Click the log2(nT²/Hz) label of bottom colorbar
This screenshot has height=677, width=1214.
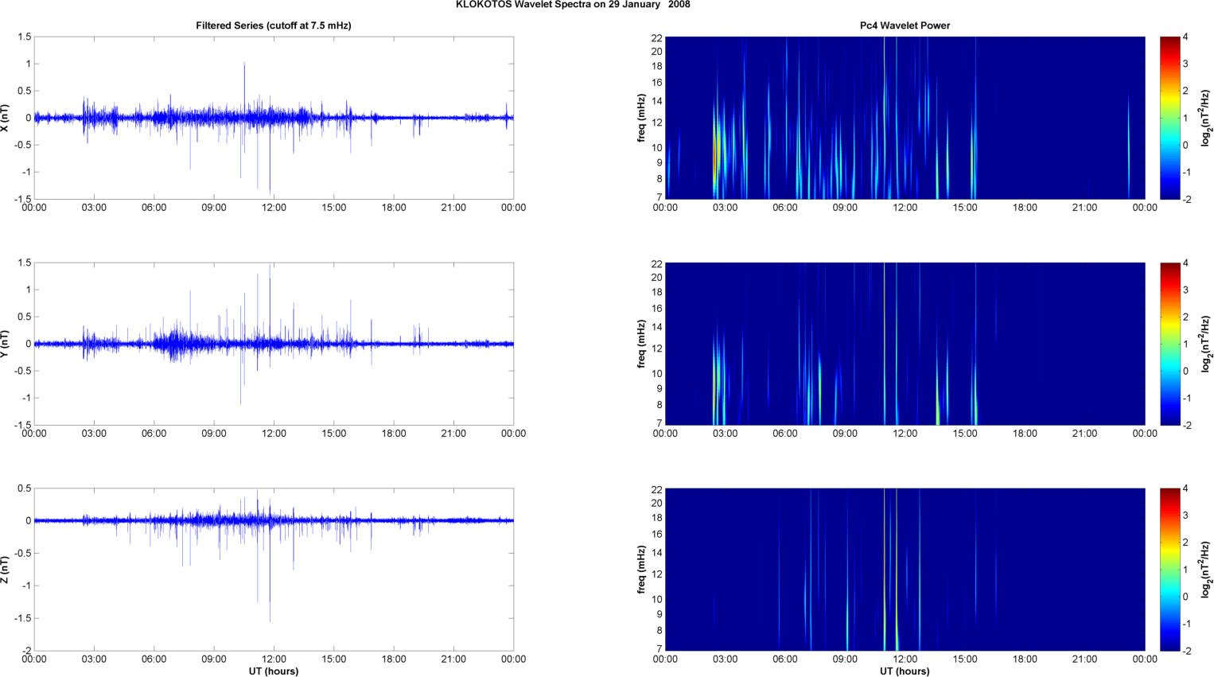pyautogui.click(x=1206, y=570)
